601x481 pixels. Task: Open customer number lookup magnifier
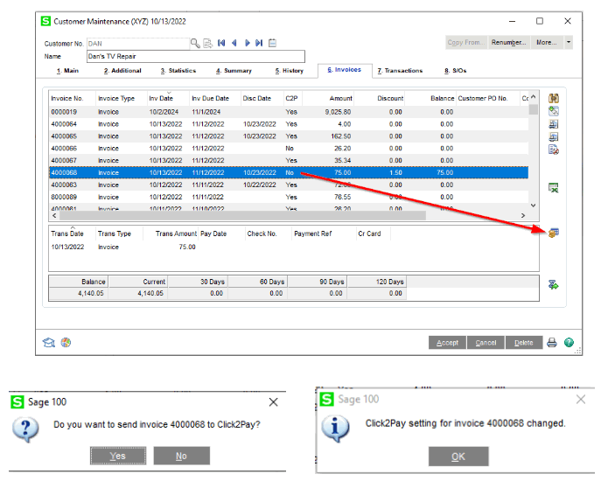pos(195,44)
